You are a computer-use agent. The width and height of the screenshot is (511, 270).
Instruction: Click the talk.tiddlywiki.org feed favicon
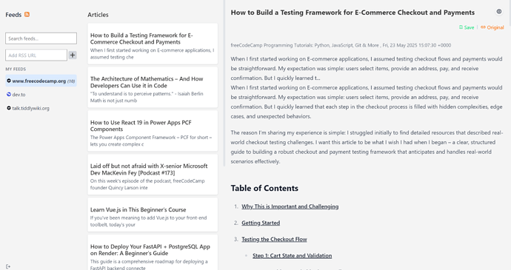(x=9, y=108)
